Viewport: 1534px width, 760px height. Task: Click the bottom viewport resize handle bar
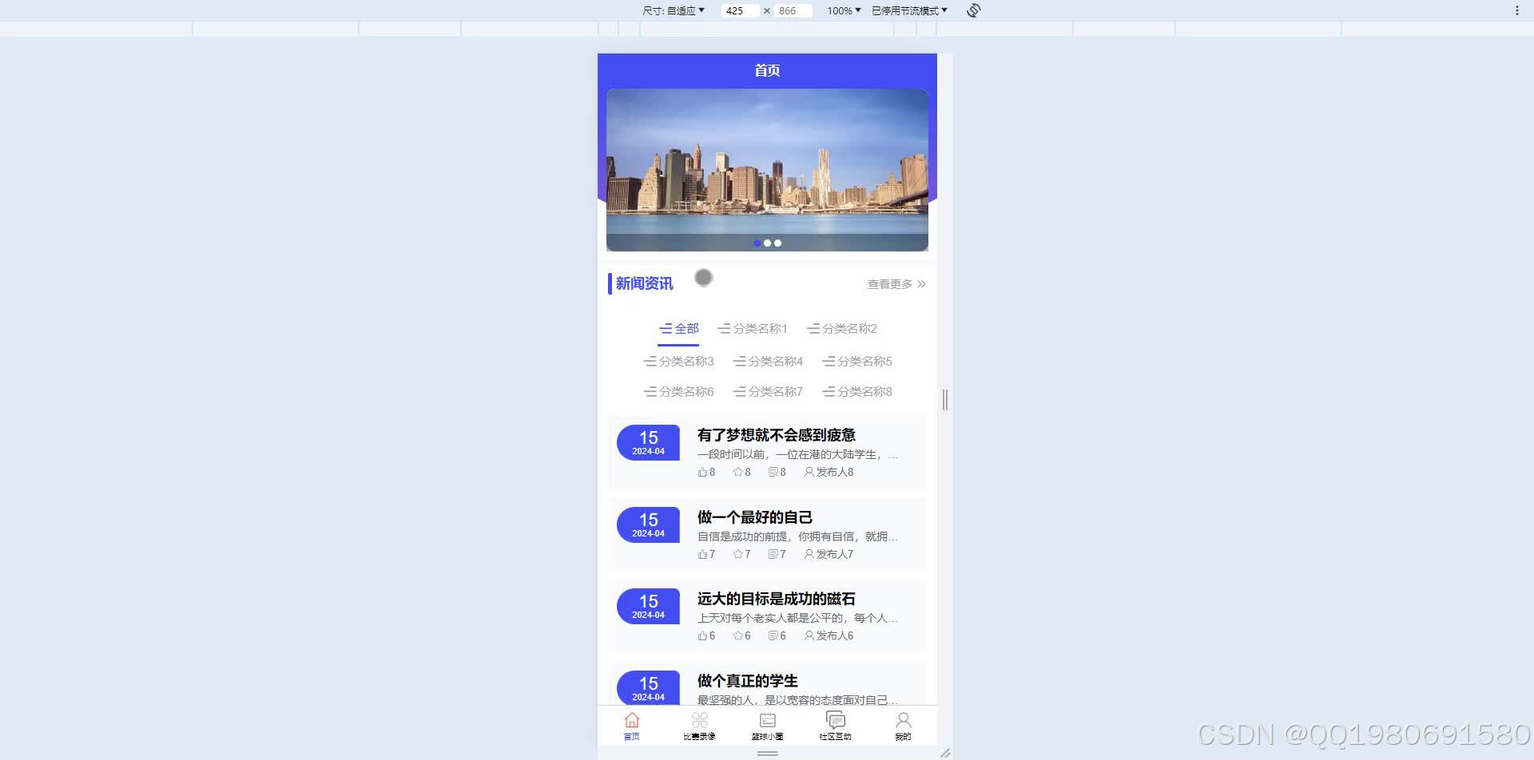tap(767, 753)
